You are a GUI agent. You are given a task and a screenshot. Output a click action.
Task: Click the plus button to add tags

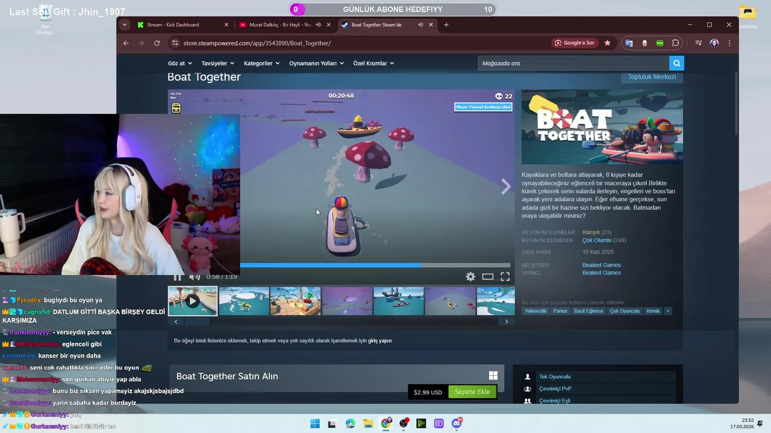667,311
